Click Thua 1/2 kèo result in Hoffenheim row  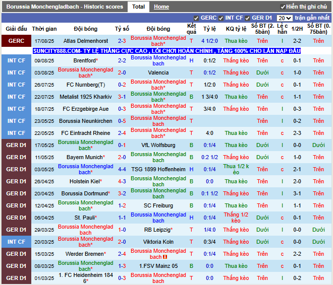(x=236, y=169)
